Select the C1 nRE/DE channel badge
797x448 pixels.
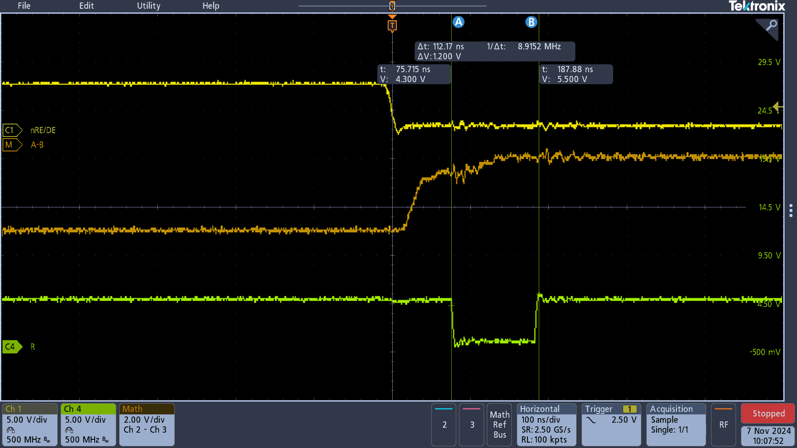point(12,130)
